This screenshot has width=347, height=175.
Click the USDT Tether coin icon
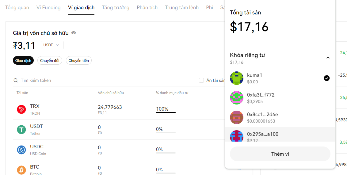(x=21, y=130)
